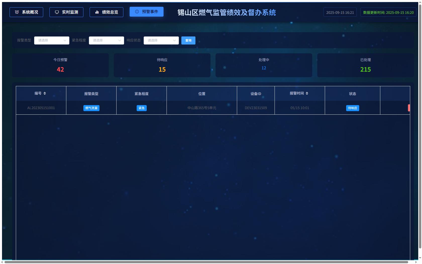
Task: Click the horizontal scrollbar's left arrow
Action: pos(3,262)
